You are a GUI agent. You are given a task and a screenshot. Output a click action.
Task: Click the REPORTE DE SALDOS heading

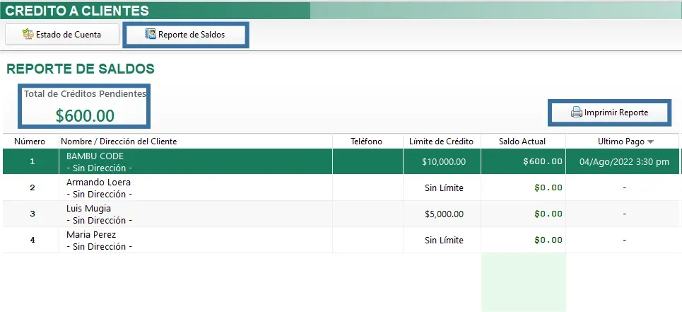[81, 69]
